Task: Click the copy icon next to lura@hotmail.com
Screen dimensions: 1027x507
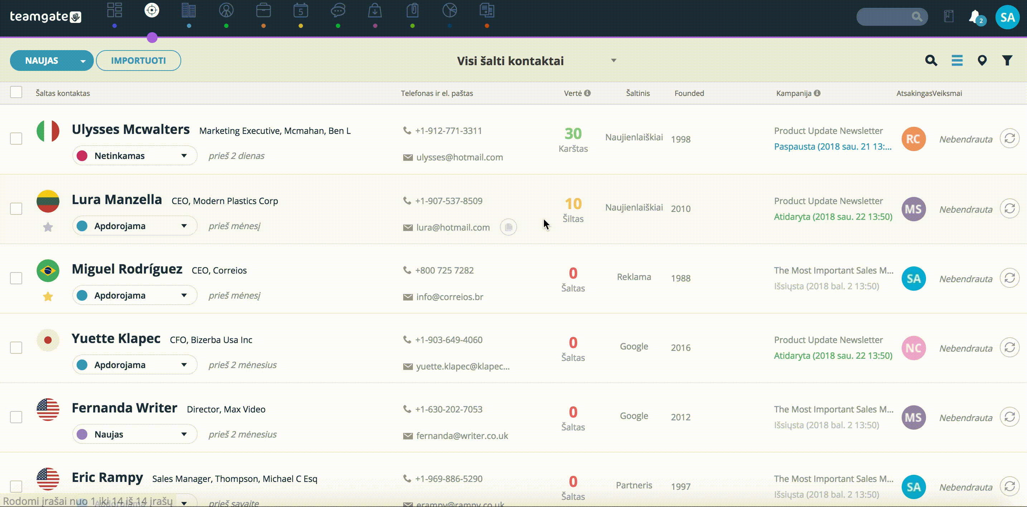Action: coord(508,227)
